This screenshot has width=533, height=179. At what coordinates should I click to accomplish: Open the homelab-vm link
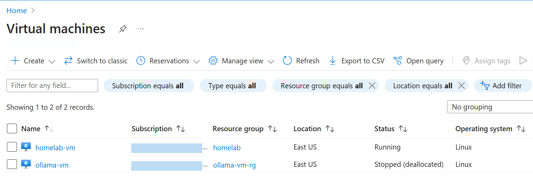pyautogui.click(x=55, y=148)
